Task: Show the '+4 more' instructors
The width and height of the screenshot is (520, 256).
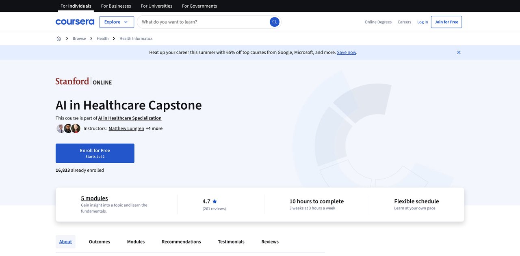Action: (154, 128)
